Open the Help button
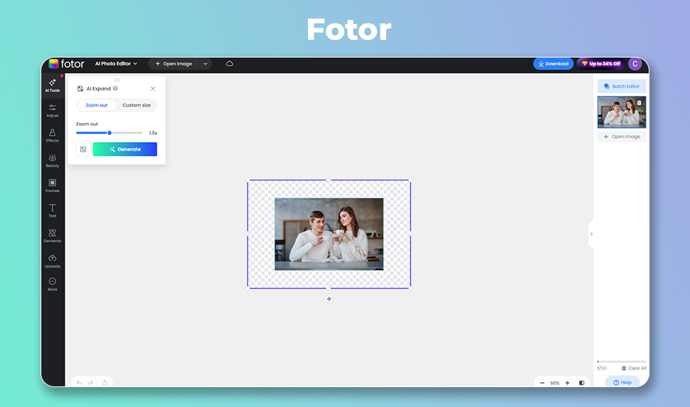This screenshot has width=690, height=407. (x=622, y=382)
